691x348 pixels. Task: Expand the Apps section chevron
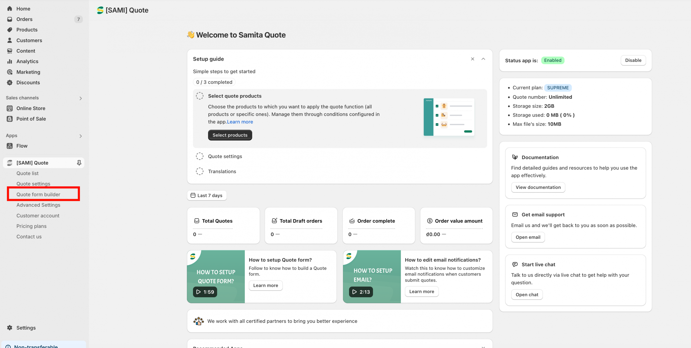click(80, 136)
